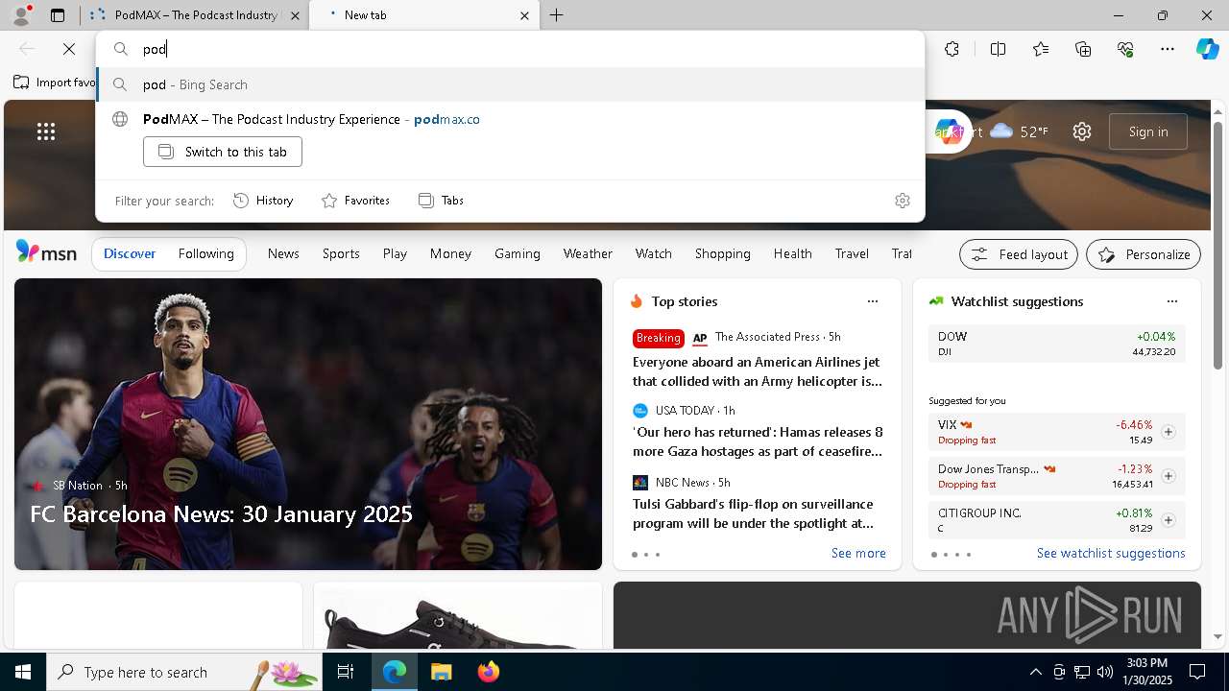Open volume control in system tray

point(1105,672)
